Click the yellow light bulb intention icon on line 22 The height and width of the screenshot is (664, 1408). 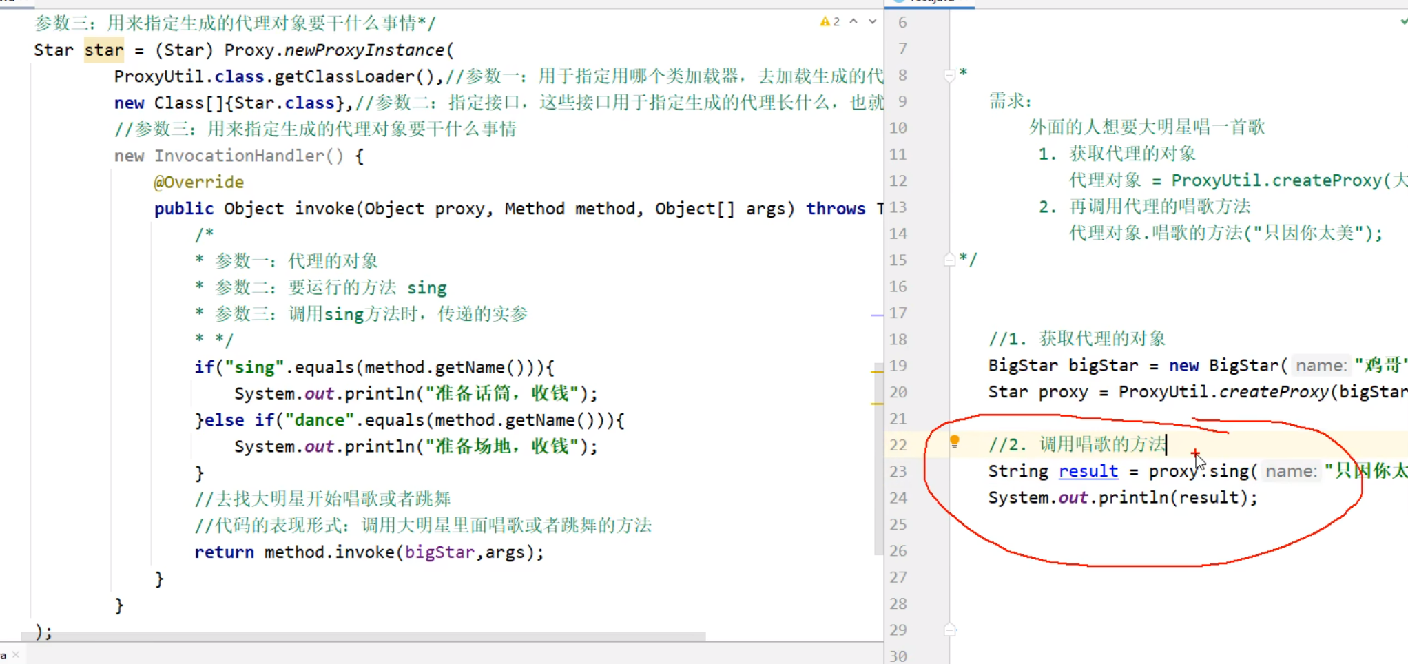(x=954, y=441)
